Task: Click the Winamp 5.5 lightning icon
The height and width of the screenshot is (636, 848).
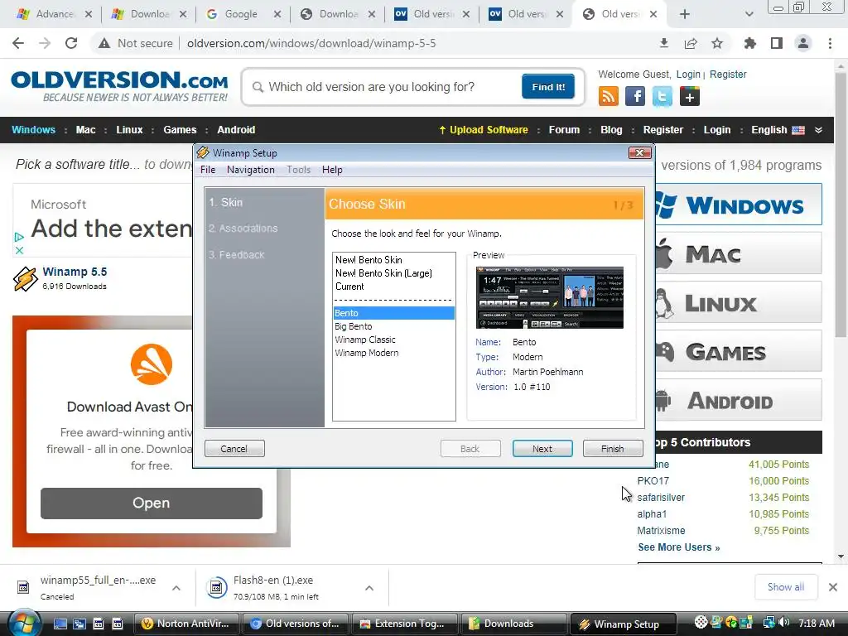Action: [x=26, y=278]
